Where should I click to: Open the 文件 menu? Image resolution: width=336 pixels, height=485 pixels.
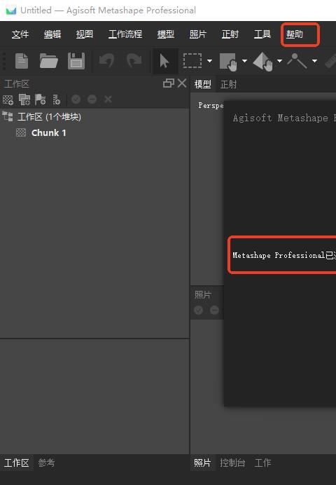(x=20, y=34)
